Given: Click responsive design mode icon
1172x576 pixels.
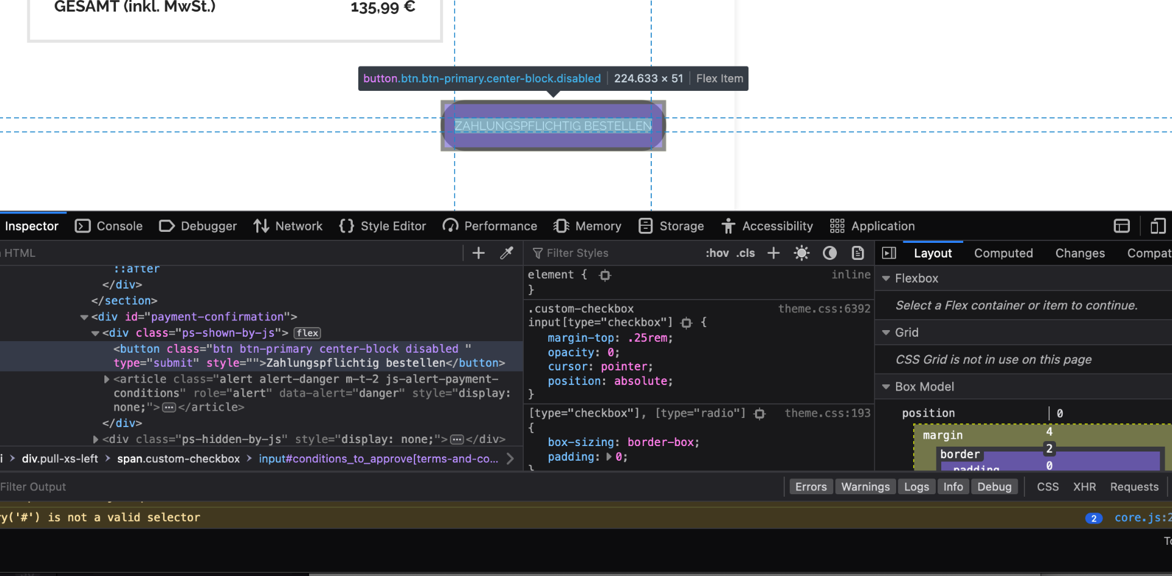Looking at the screenshot, I should (1157, 226).
